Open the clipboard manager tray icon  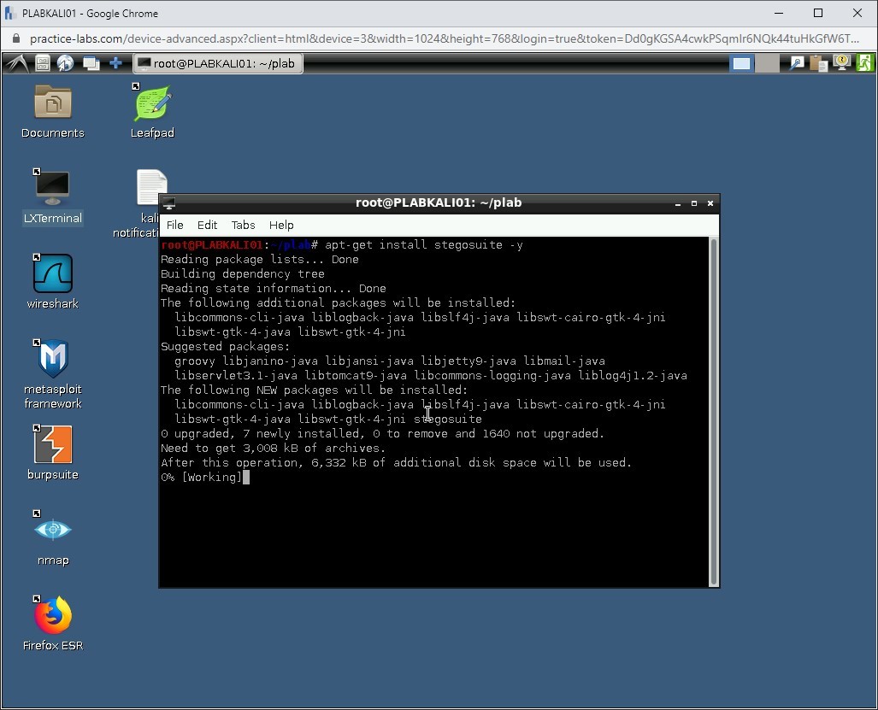point(819,63)
